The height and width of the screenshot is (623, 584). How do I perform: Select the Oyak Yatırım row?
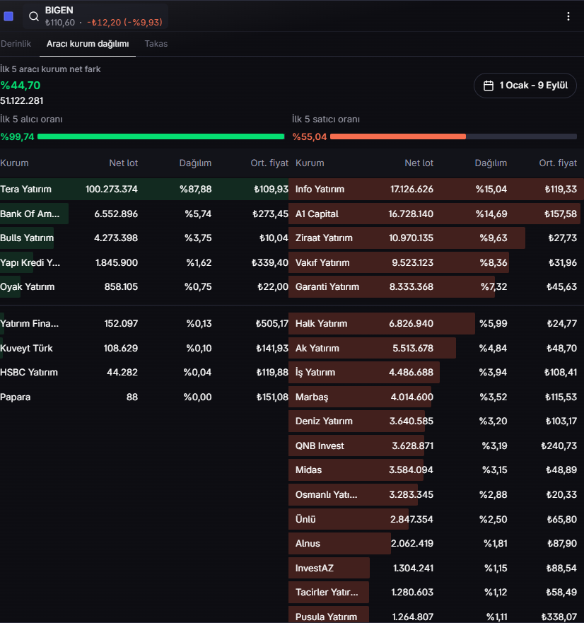tap(144, 287)
